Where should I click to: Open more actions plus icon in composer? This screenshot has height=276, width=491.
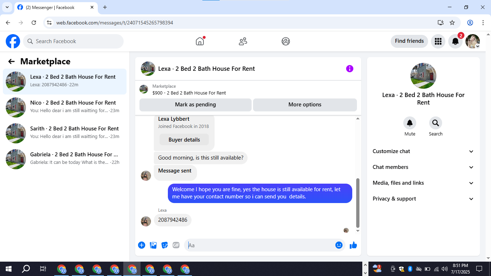pos(142,245)
